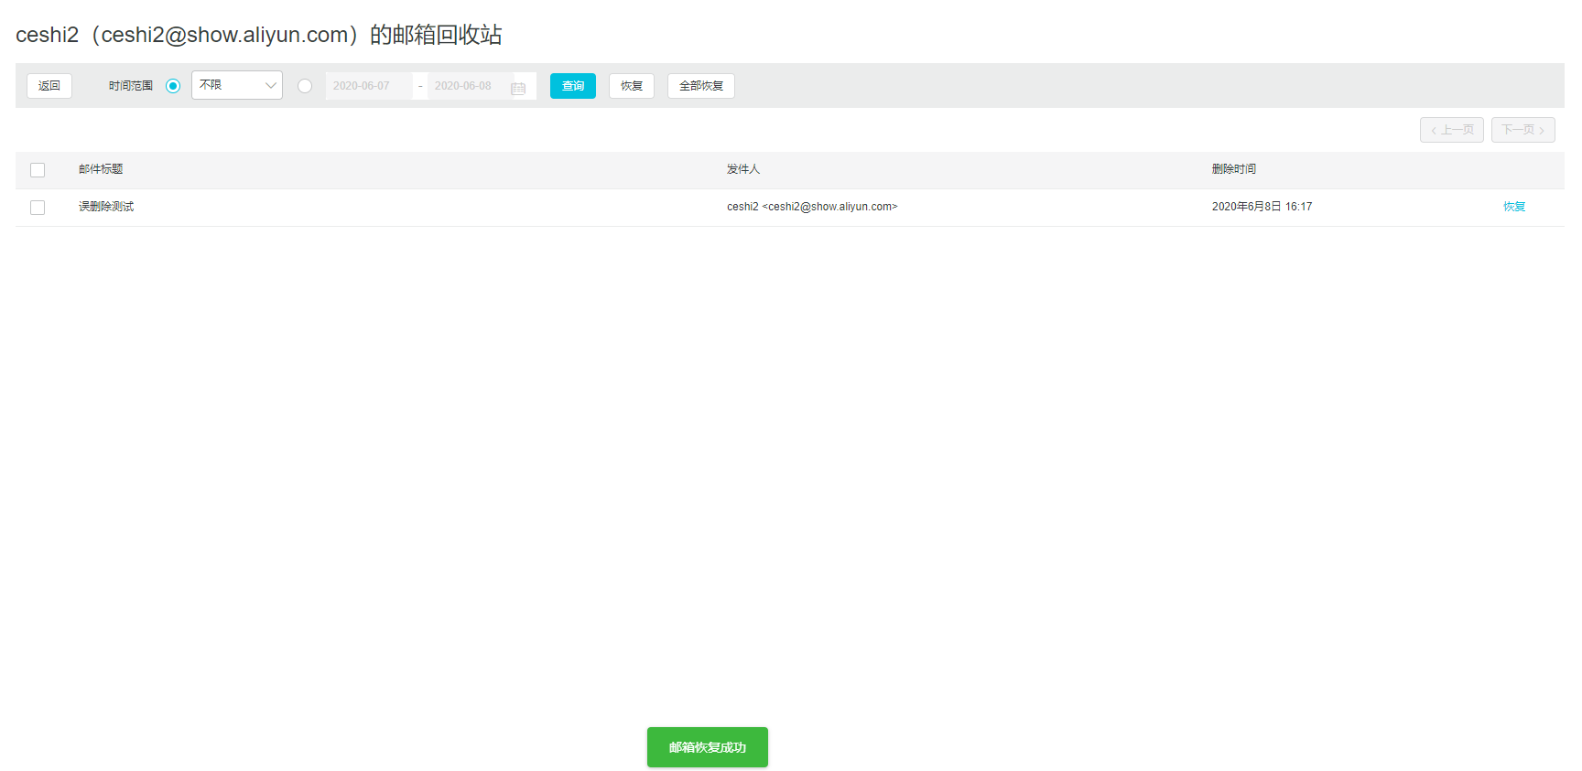The height and width of the screenshot is (771, 1582).
Task: Click the 恢复 link in the email row
Action: click(1514, 207)
